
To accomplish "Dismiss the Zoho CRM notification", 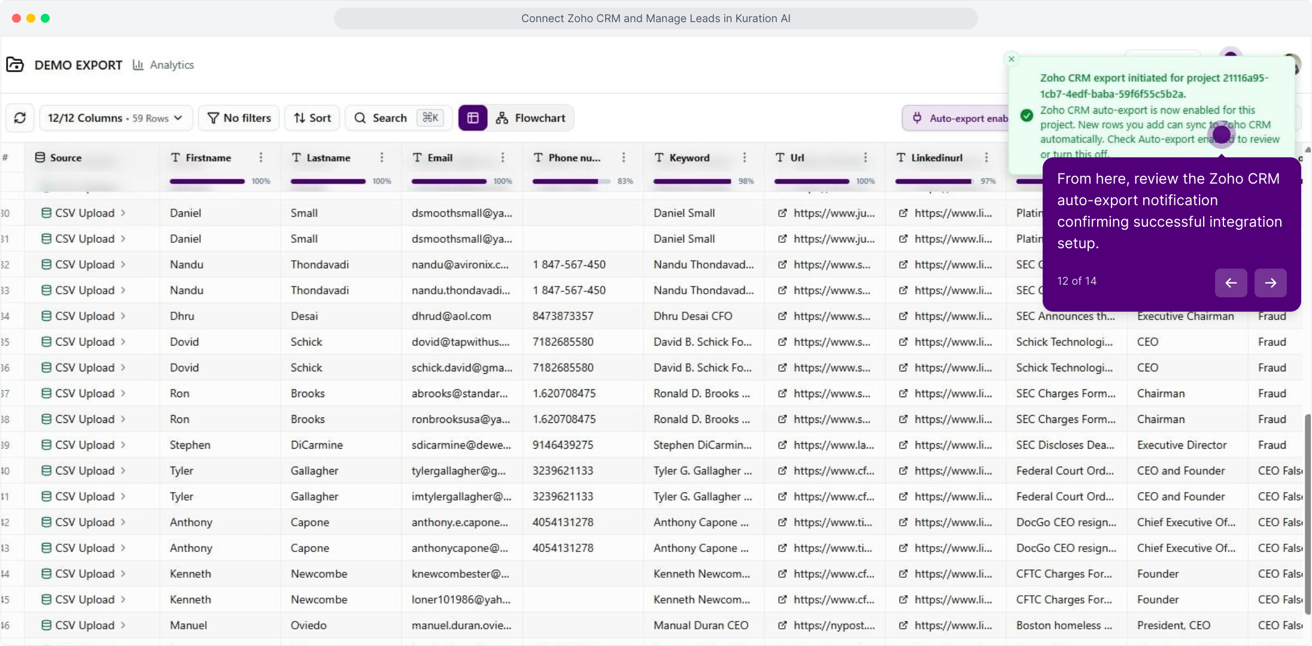I will pyautogui.click(x=1012, y=59).
